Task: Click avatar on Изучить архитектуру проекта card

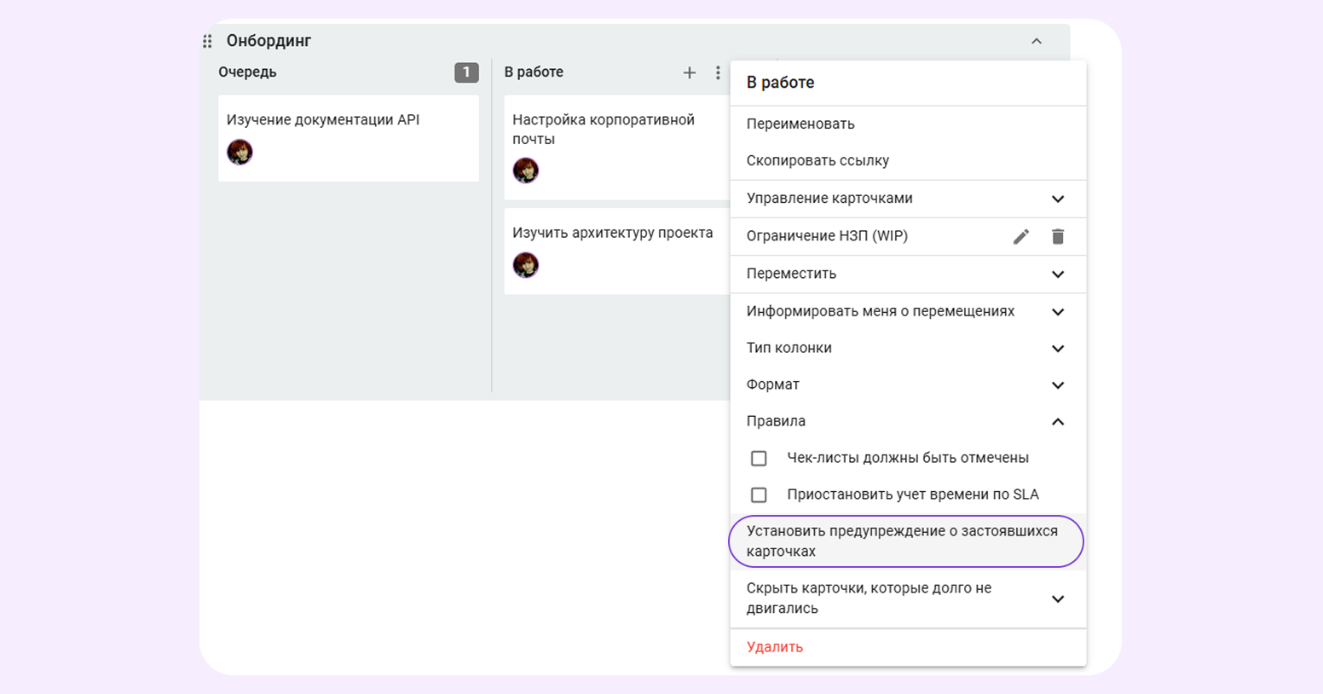Action: click(526, 265)
